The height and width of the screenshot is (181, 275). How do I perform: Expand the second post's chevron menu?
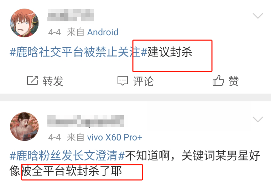[x=258, y=119]
